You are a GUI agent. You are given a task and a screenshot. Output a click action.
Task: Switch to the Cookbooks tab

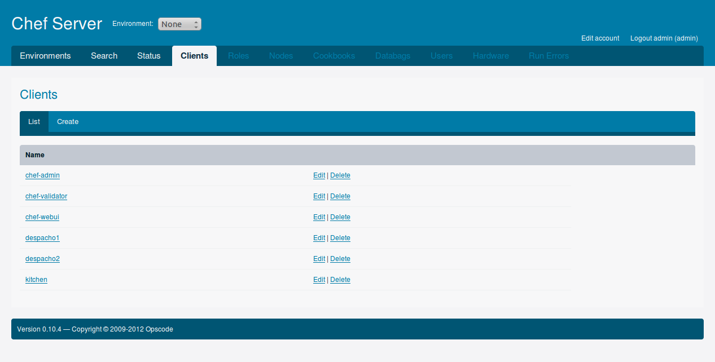334,56
